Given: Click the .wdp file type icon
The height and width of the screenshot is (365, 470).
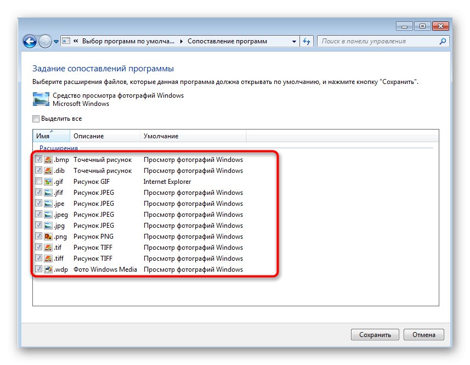Looking at the screenshot, I should (x=48, y=269).
